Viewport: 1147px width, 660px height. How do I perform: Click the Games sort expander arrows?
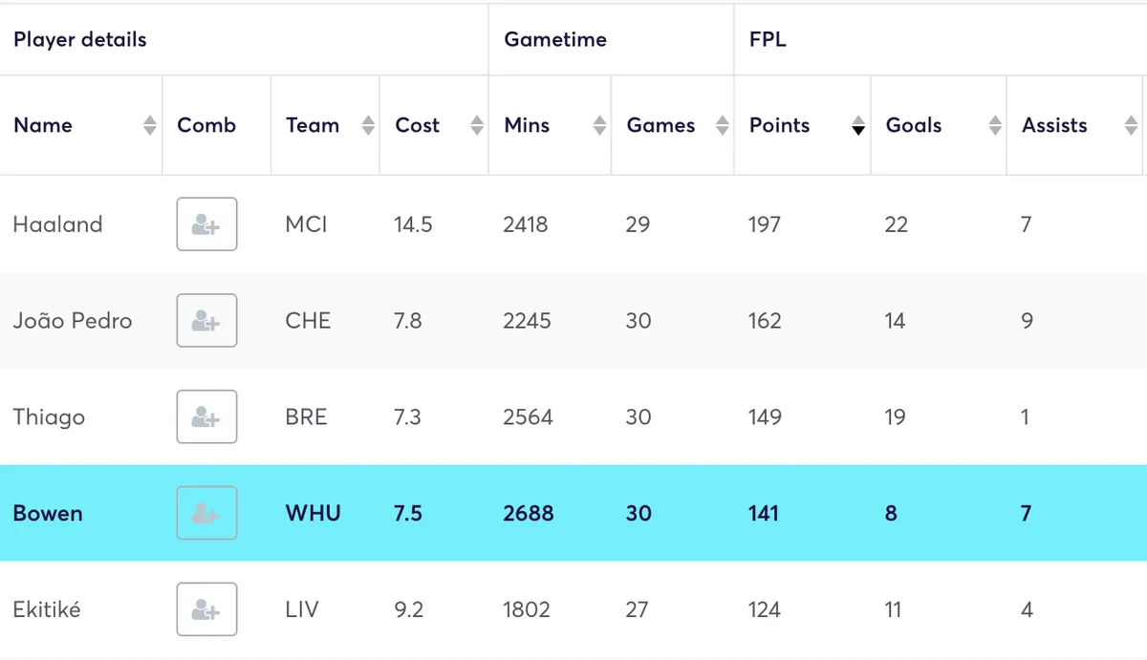[721, 125]
